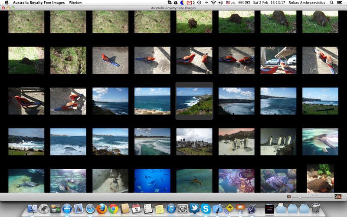Screen dimensions: 347x217
Task: Select single parrot on pavement thumbnail in second row
Action: click(111, 60)
